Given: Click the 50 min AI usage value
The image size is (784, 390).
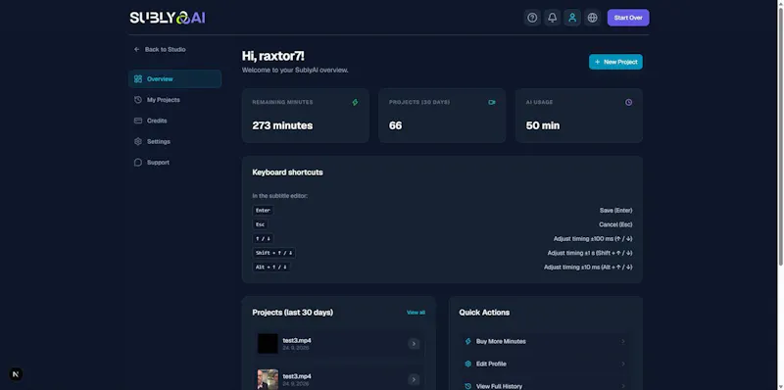Looking at the screenshot, I should tap(543, 125).
